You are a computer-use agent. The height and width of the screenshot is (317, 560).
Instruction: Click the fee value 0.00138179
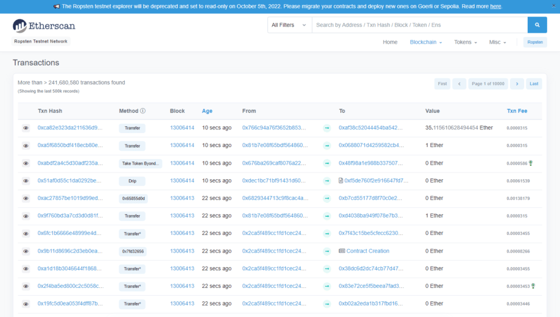(518, 199)
